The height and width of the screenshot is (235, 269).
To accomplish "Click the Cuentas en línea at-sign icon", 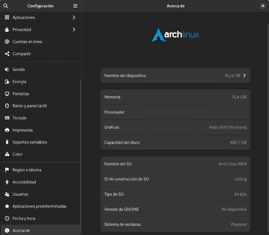I will coord(7,42).
